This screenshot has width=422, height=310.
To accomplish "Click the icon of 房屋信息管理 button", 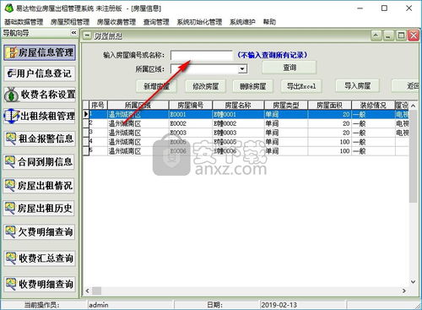I will (x=12, y=52).
